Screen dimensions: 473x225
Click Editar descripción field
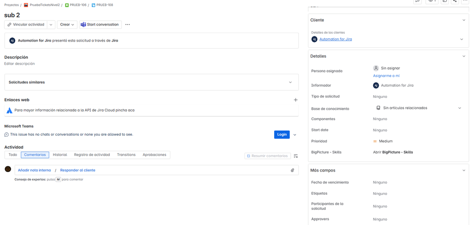tap(19, 64)
